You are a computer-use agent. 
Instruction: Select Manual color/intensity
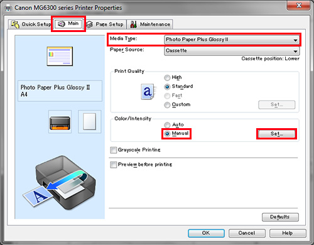[176, 133]
